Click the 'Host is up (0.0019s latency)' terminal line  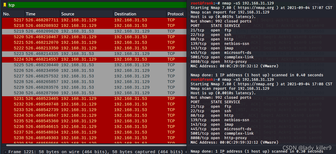click(x=223, y=17)
